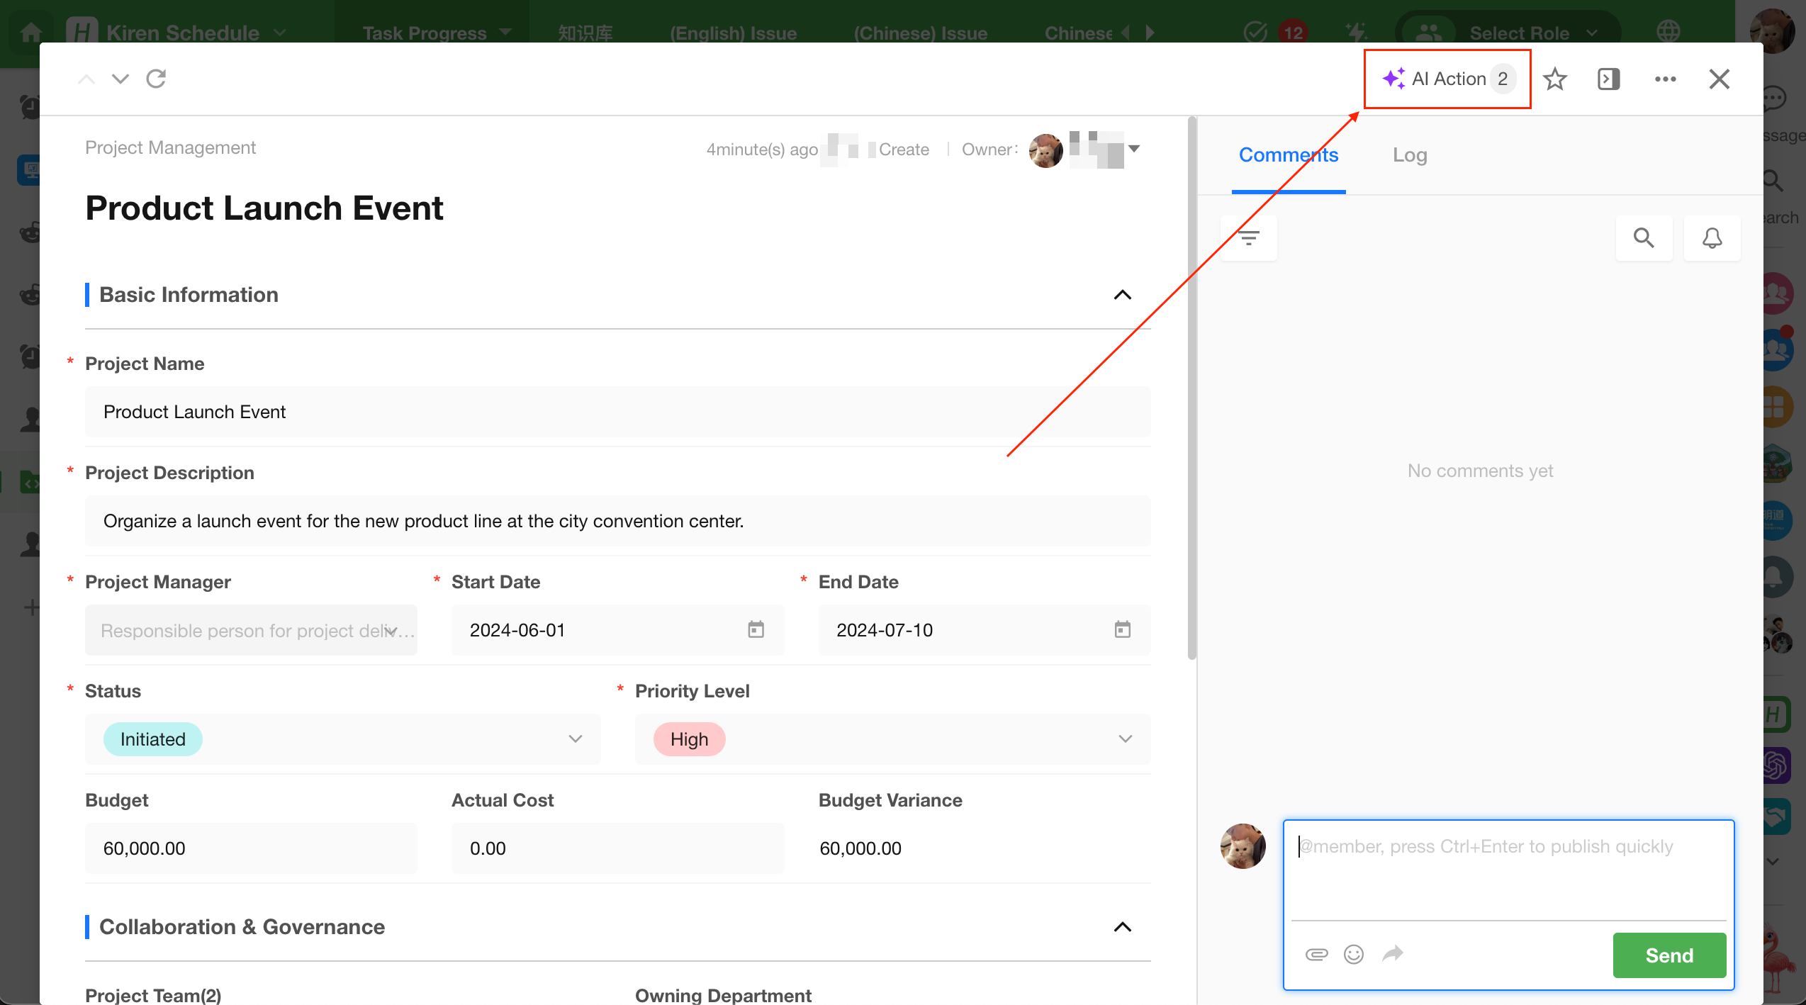
Task: Refresh the record with reload icon
Action: point(156,79)
